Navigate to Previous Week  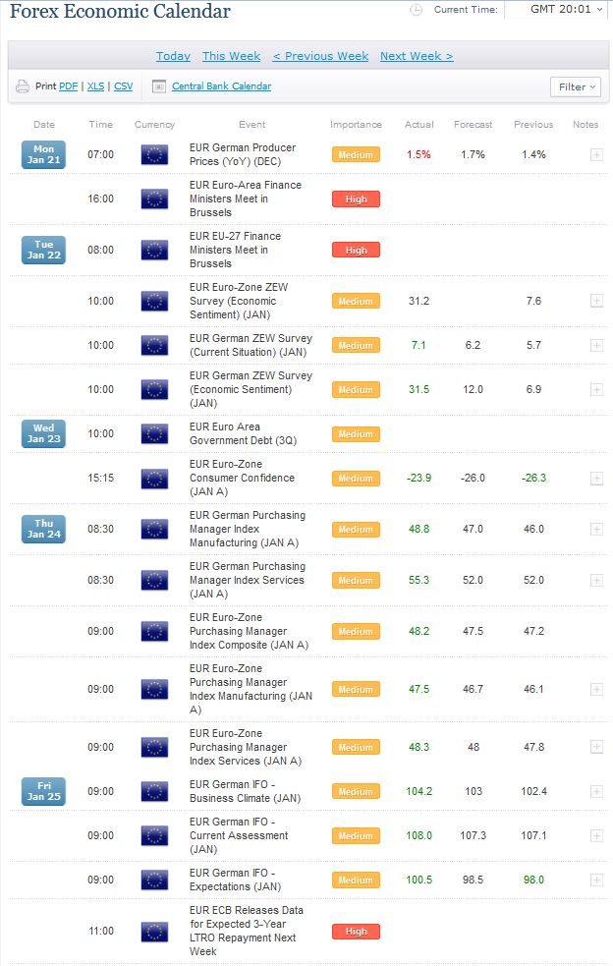pyautogui.click(x=319, y=56)
